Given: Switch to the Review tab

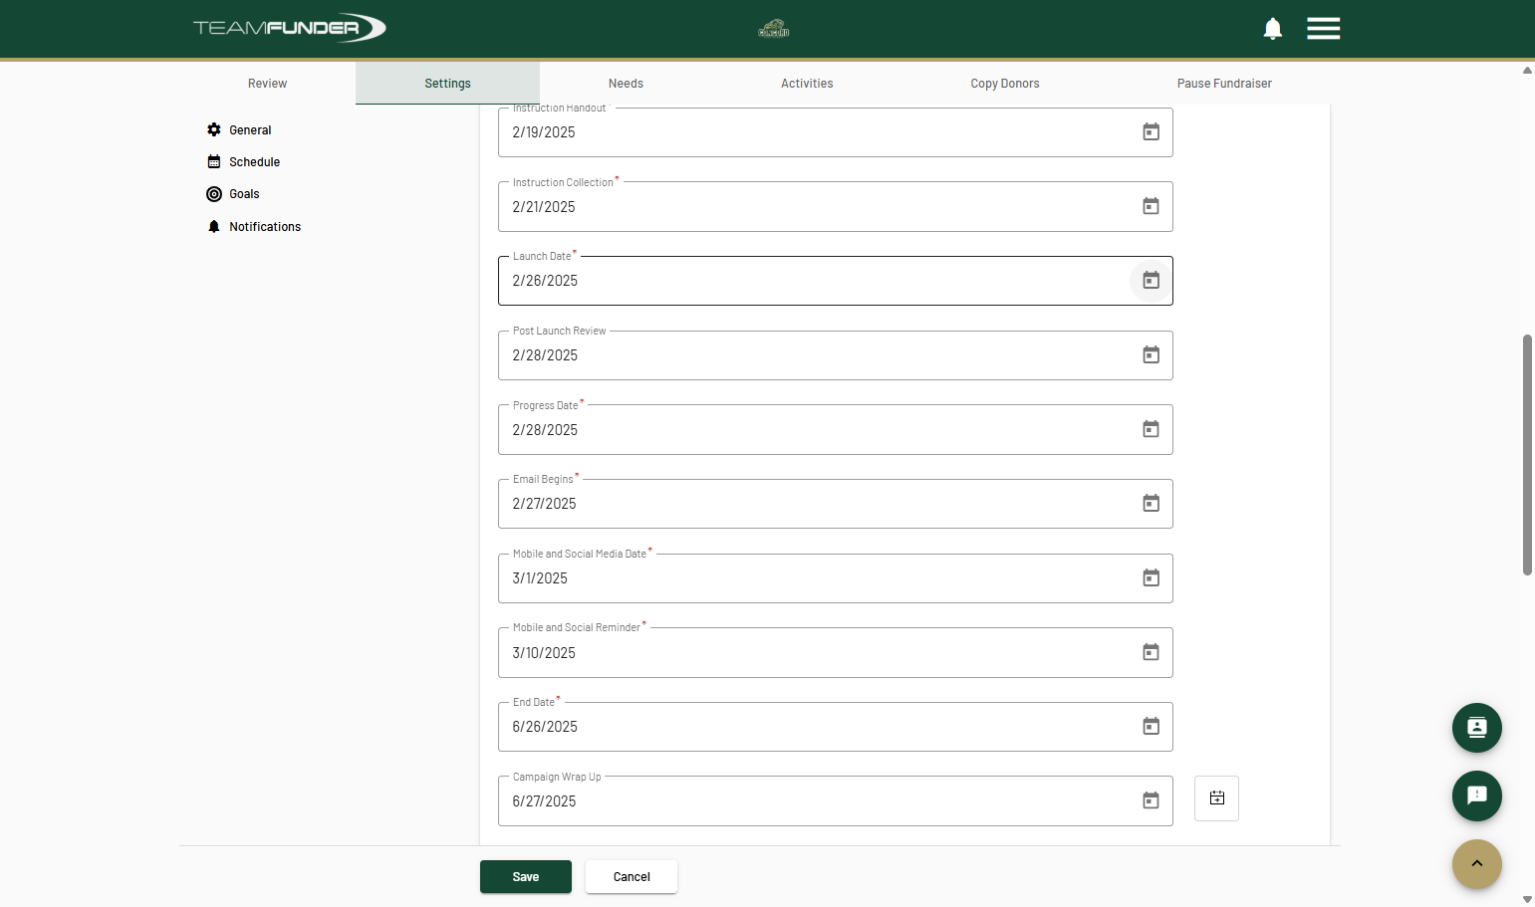Looking at the screenshot, I should [x=267, y=84].
